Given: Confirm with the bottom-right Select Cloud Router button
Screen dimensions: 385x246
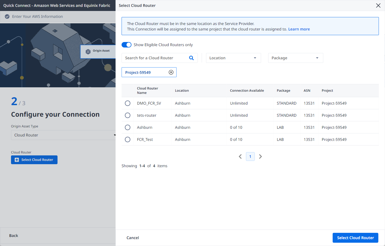Looking at the screenshot, I should click(x=355, y=238).
